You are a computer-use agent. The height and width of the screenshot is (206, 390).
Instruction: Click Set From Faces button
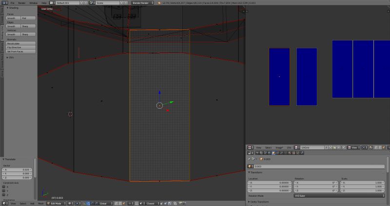(x=20, y=52)
